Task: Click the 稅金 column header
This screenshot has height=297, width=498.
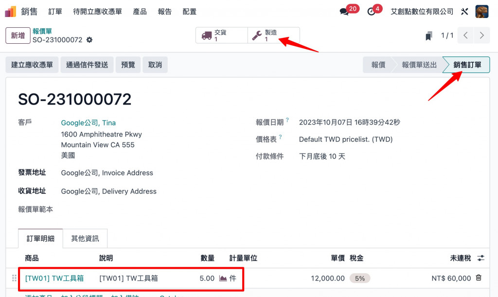Action: (356, 258)
